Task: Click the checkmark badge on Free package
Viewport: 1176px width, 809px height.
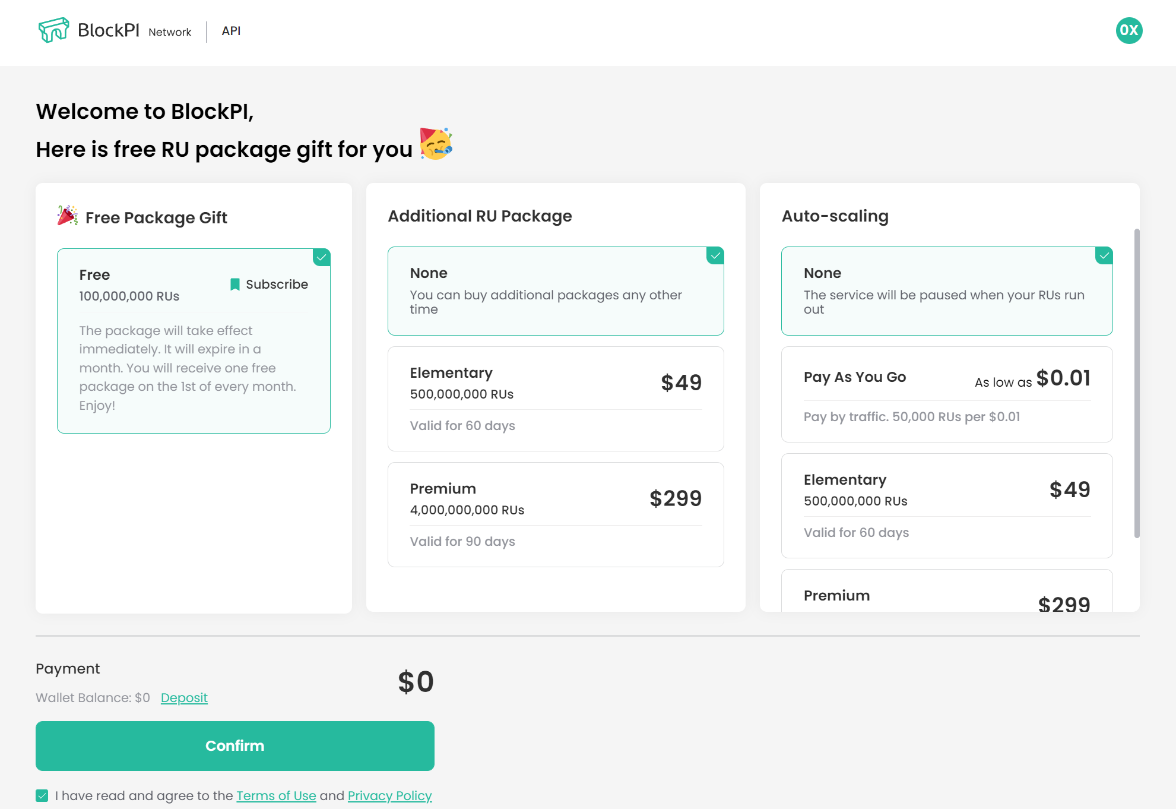Action: coord(322,257)
